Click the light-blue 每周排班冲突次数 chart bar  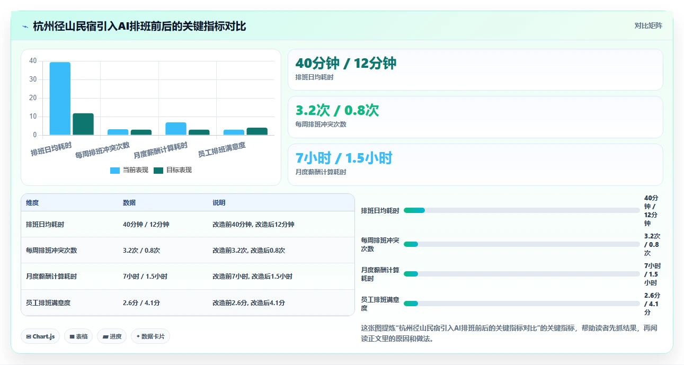coord(118,132)
